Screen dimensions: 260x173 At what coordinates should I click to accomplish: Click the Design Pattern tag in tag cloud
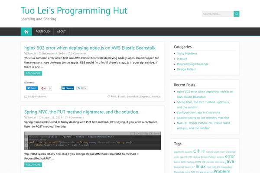pos(208,157)
